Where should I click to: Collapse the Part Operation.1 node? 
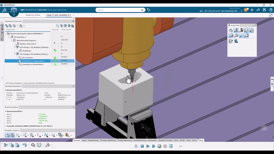(x=9, y=37)
